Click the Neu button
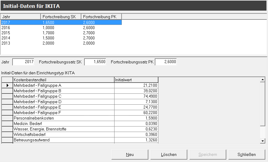This screenshot has height=162, width=268. (130, 154)
